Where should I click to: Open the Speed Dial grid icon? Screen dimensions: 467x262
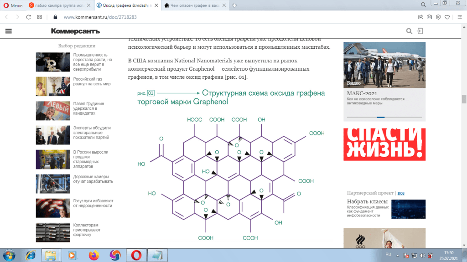pos(39,17)
